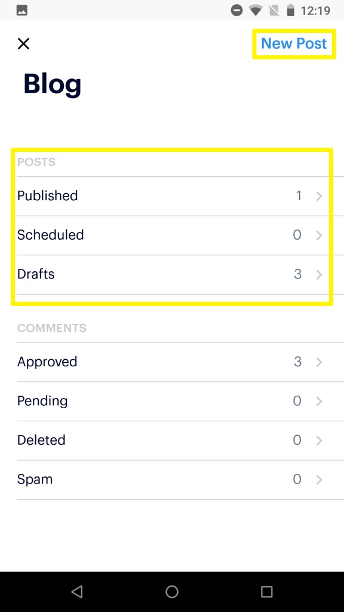The height and width of the screenshot is (612, 344).
Task: Tap the New Post button
Action: (x=294, y=44)
